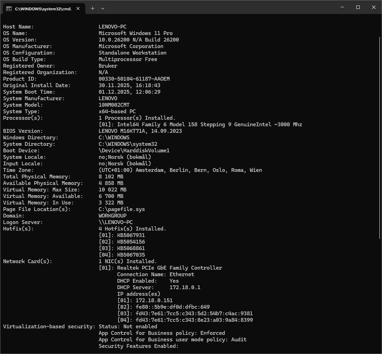The height and width of the screenshot is (354, 382).
Task: Click IPv6 address ending c4ac:9381
Action: pos(194,313)
